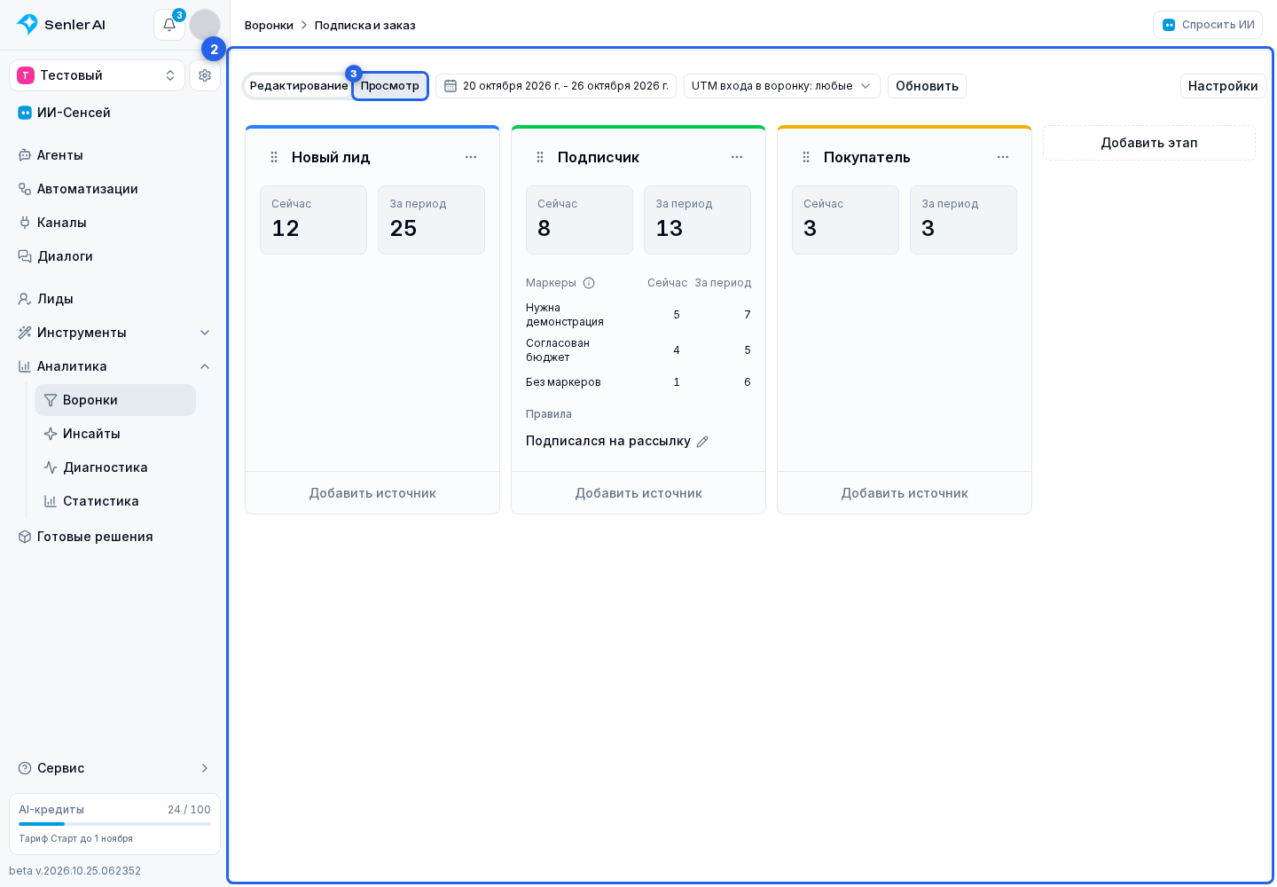The width and height of the screenshot is (1277, 887).
Task: Open the UTM входа в воронку dropdown
Action: [x=782, y=86]
